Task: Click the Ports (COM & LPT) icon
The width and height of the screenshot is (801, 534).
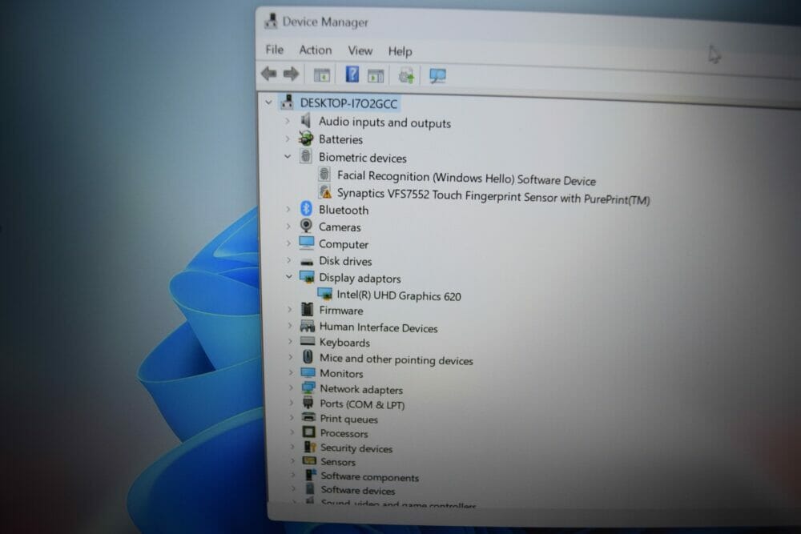Action: (x=308, y=402)
